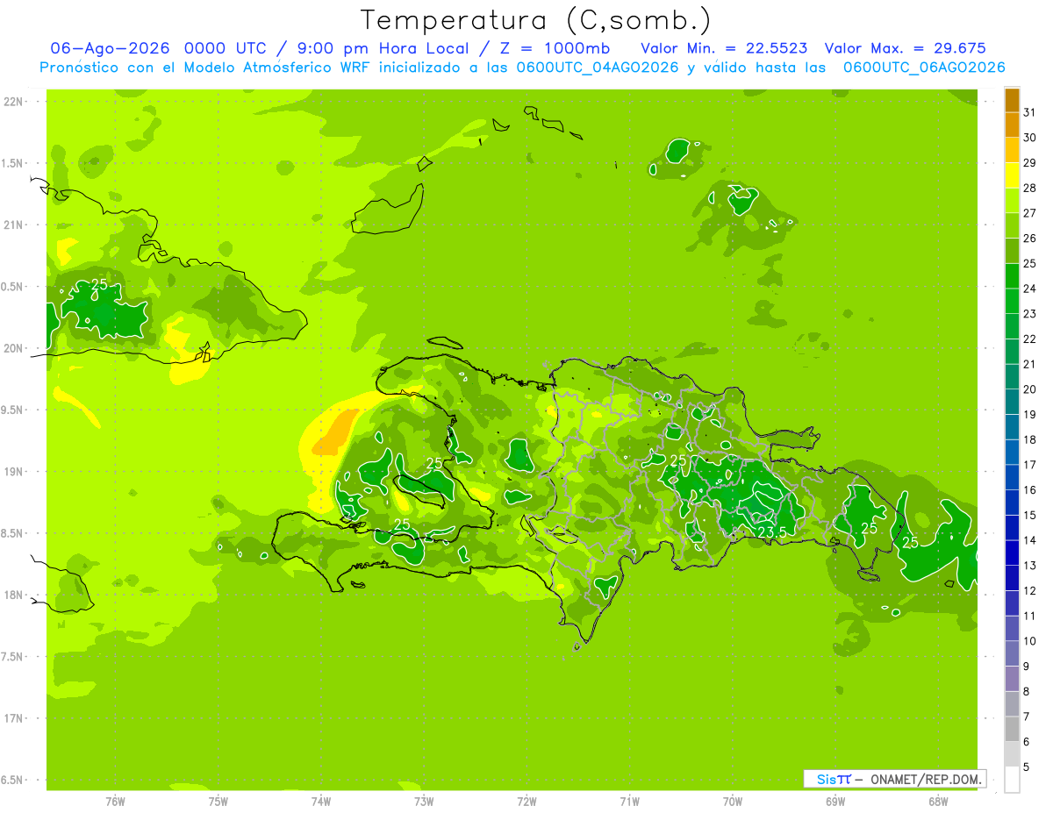Click 'Valor Max. = 29.675' value

click(905, 48)
